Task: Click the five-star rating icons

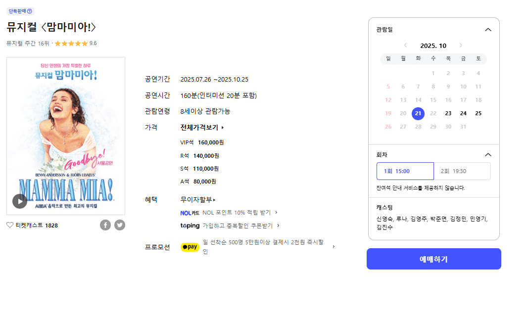Action: coord(71,44)
